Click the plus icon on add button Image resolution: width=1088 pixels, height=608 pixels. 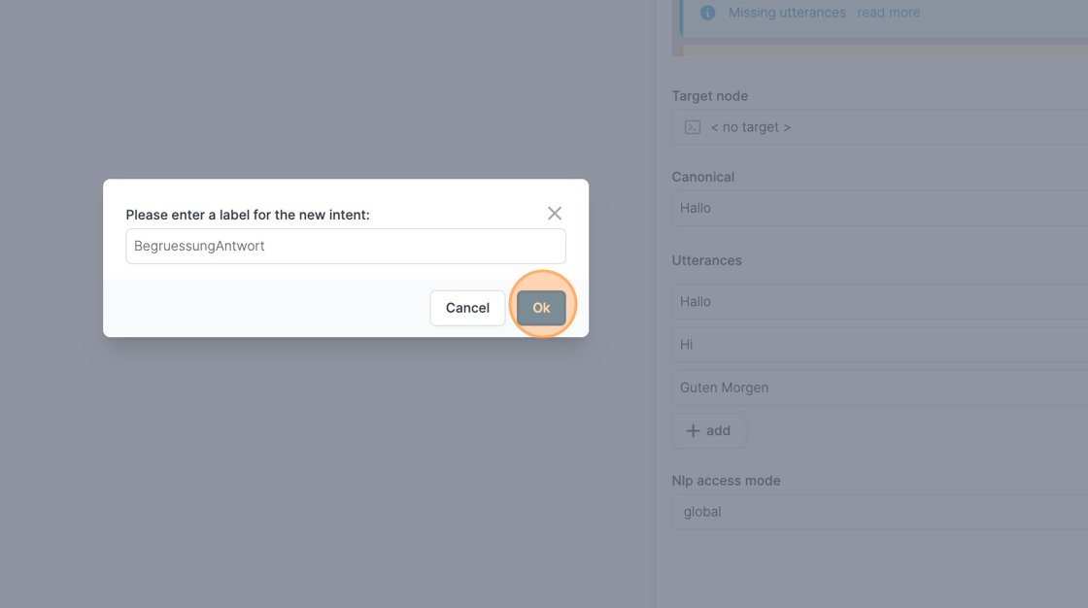(693, 431)
